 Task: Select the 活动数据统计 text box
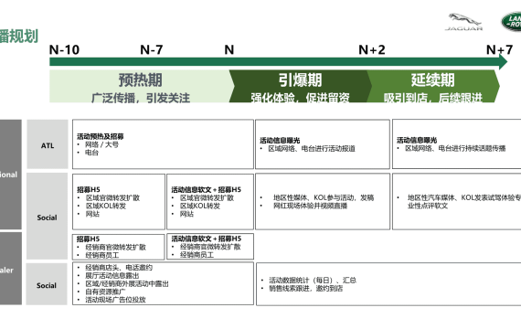point(388,284)
